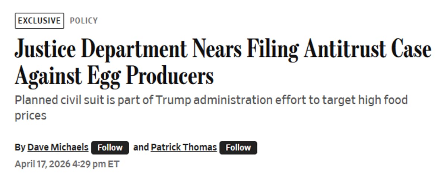447x176 pixels.
Task: Open Dave Michaels author page
Action: pos(58,147)
